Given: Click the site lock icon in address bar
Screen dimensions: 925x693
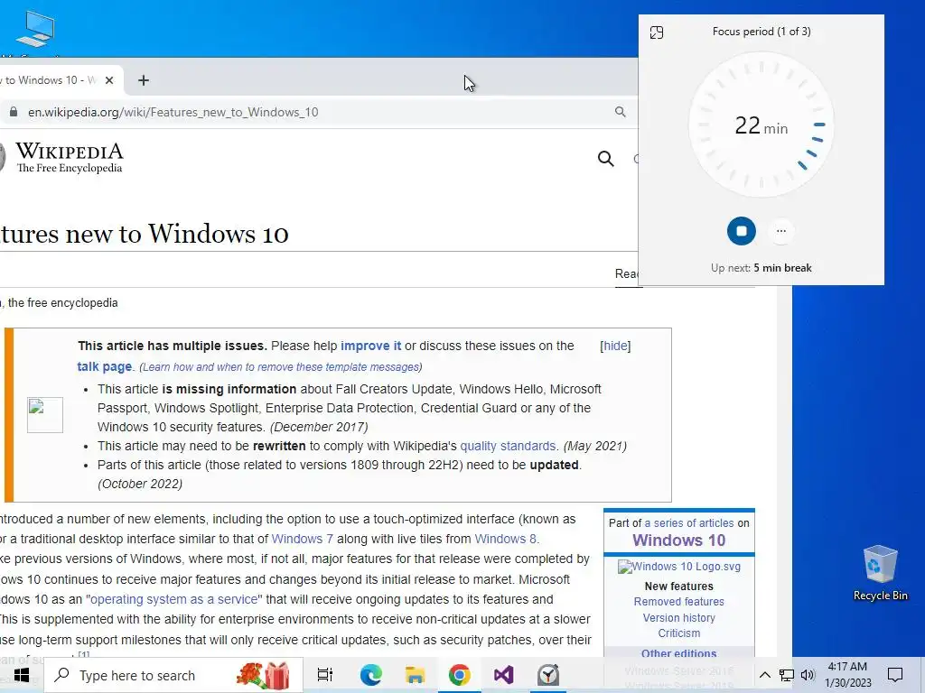Looking at the screenshot, I should click(13, 112).
